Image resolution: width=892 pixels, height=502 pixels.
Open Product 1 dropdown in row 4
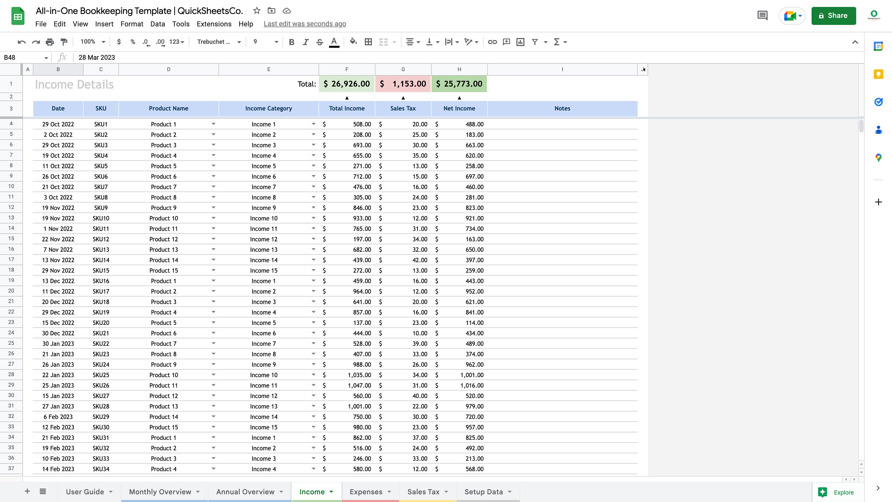click(x=214, y=124)
